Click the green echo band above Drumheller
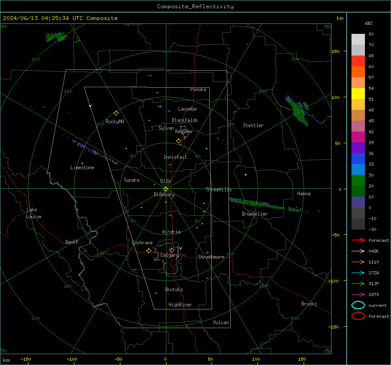Screen dimensions: 391x365 (x=256, y=203)
